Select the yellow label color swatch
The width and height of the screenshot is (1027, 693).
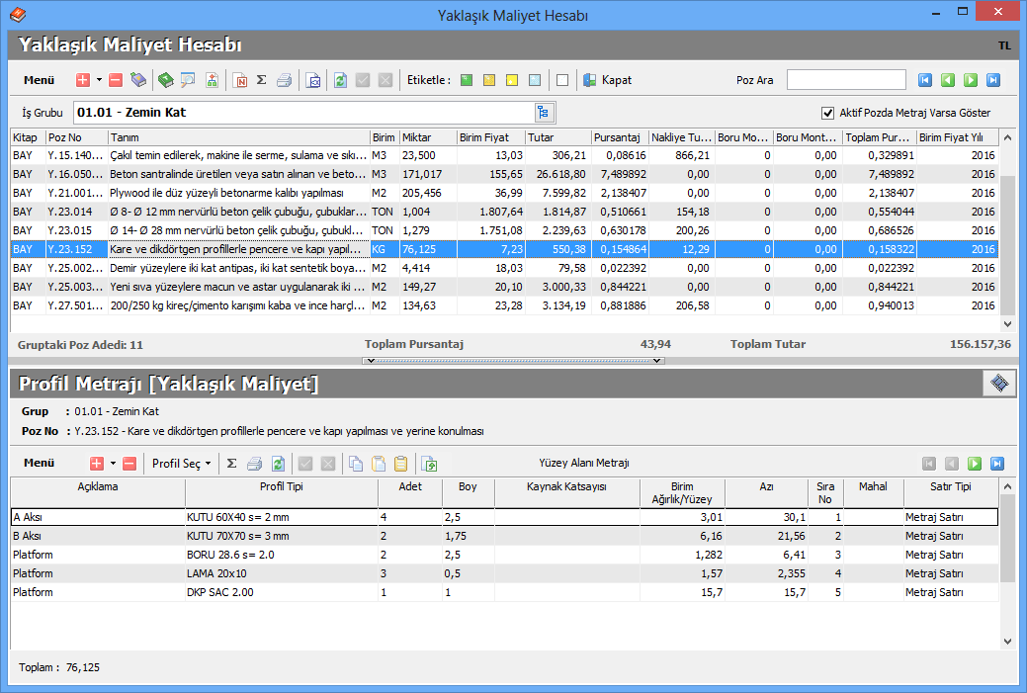512,80
